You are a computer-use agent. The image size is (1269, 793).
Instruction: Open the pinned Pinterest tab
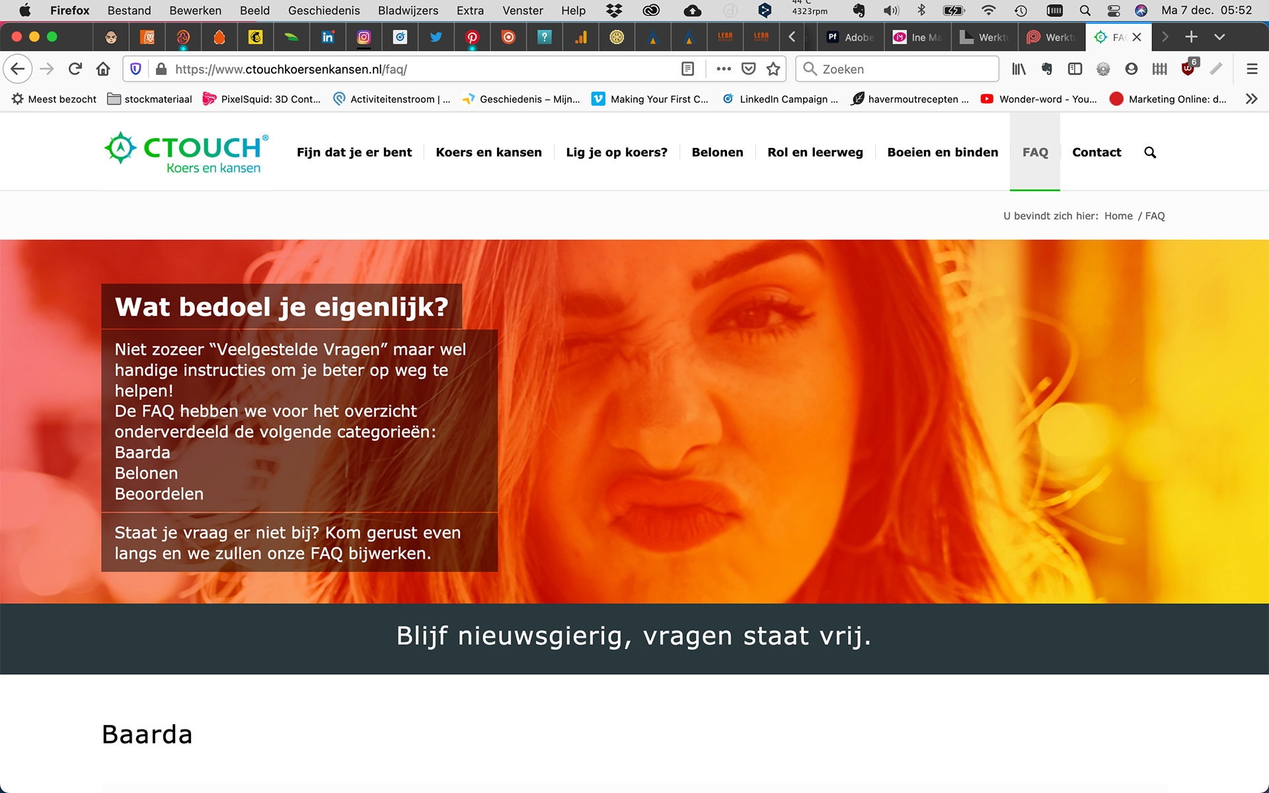(472, 37)
